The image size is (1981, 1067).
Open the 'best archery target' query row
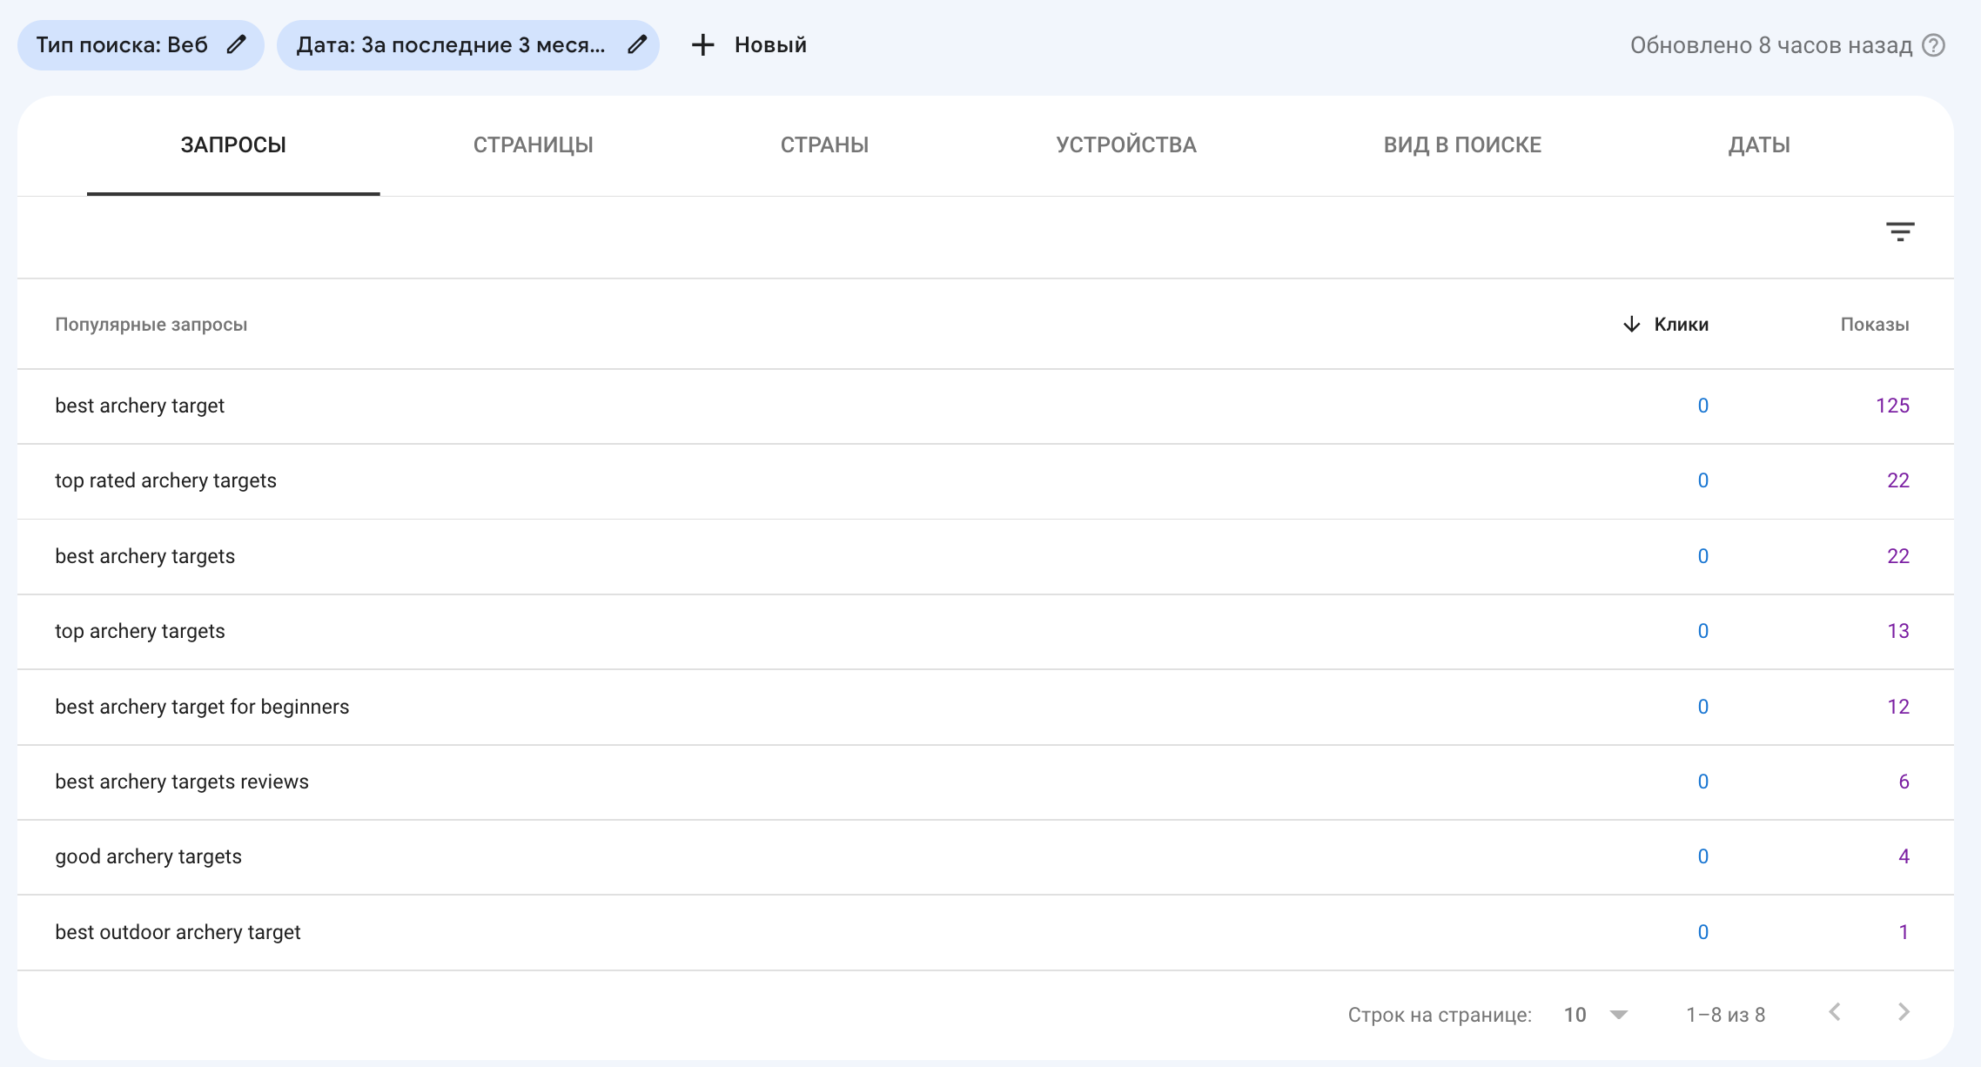140,406
